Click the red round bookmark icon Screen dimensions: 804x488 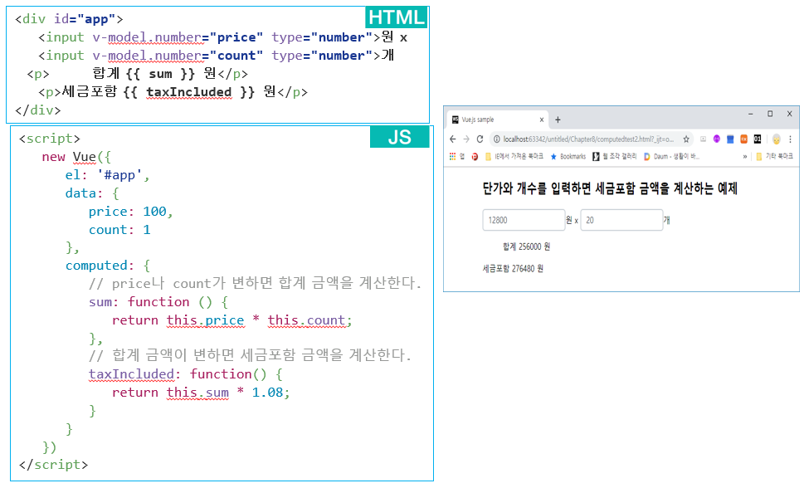pyautogui.click(x=475, y=157)
